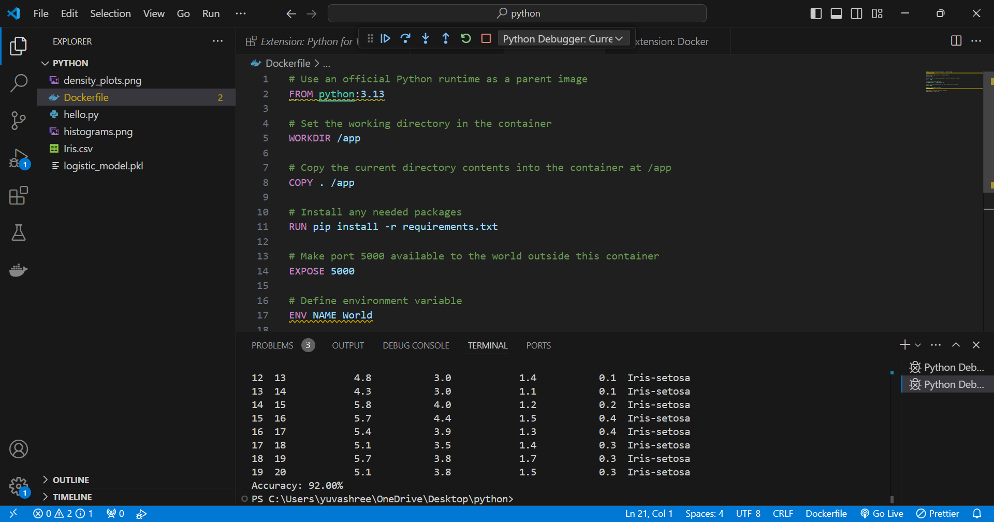This screenshot has width=994, height=522.
Task: Expand breadcrumb ellipsis after Dockerfile
Action: click(327, 64)
